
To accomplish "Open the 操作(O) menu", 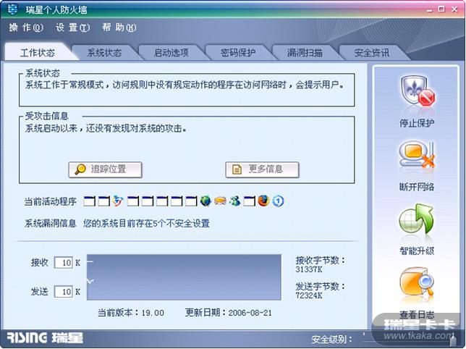I will click(x=26, y=28).
